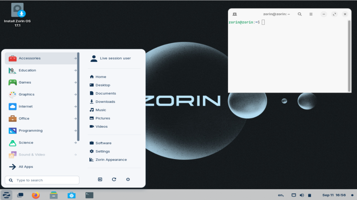The height and width of the screenshot is (200, 357).
Task: Open Files manager from the taskbar
Action: point(54,195)
